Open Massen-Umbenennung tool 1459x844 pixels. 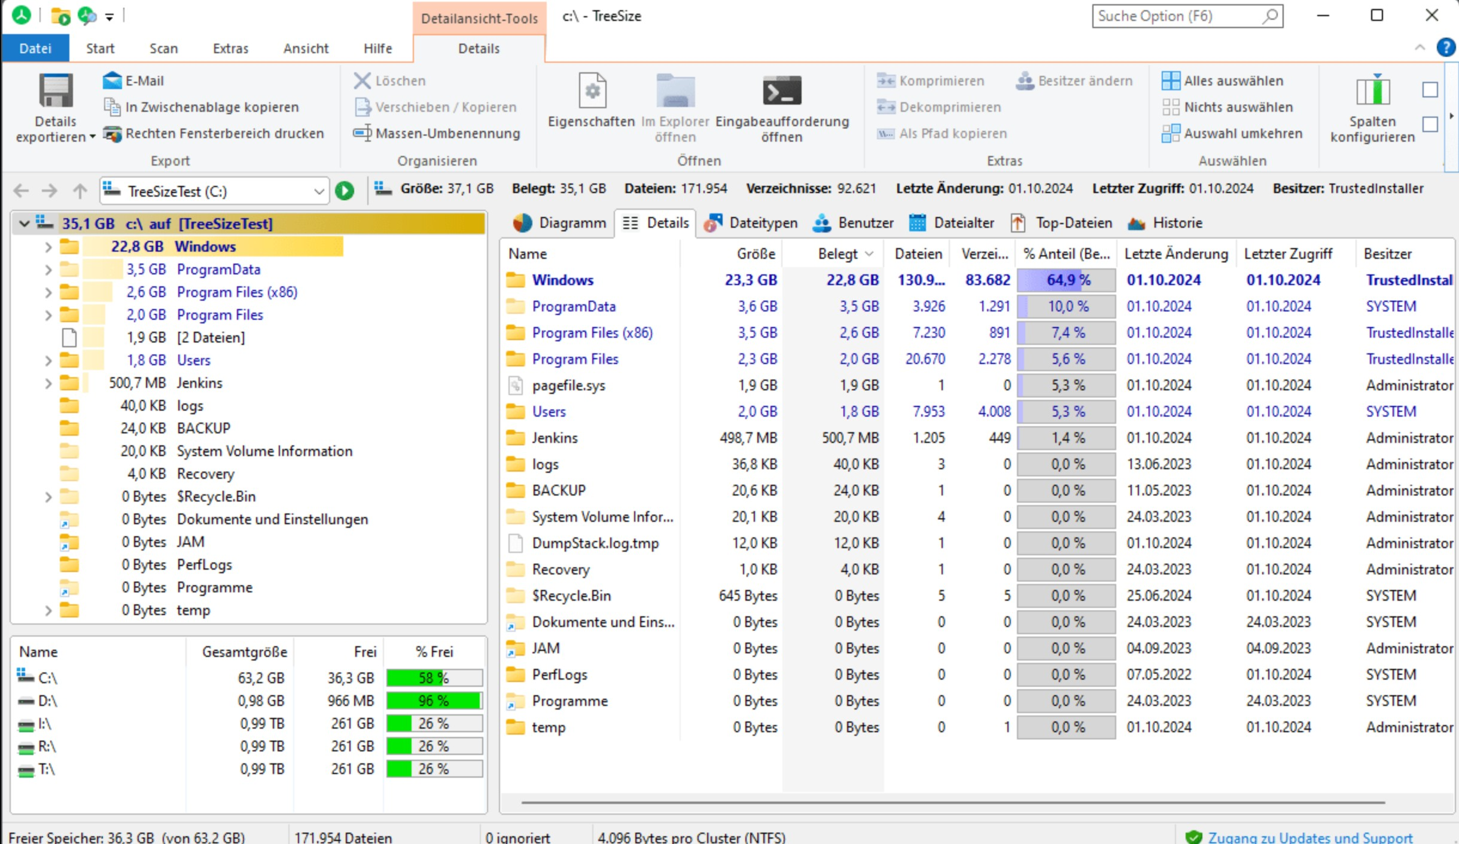tap(437, 133)
